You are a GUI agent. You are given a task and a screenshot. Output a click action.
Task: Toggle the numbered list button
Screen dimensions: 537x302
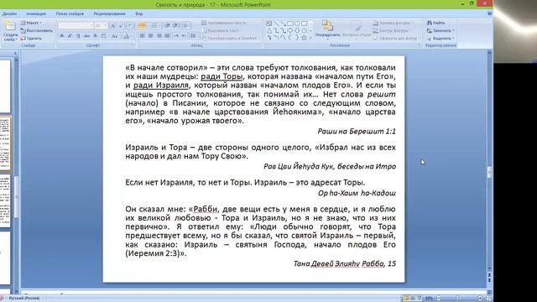pyautogui.click(x=154, y=26)
